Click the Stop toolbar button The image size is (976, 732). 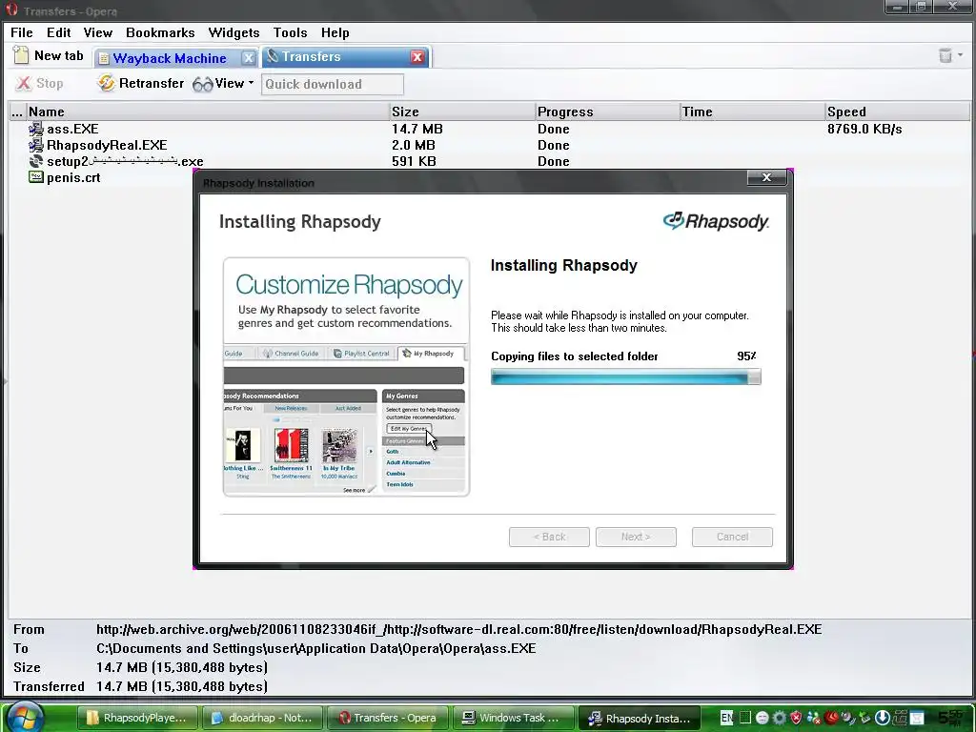pos(40,83)
